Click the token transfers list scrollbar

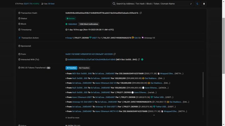203,85
